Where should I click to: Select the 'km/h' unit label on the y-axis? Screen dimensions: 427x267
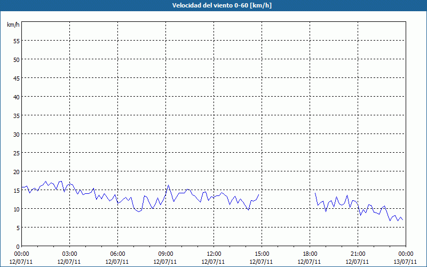tap(13, 25)
